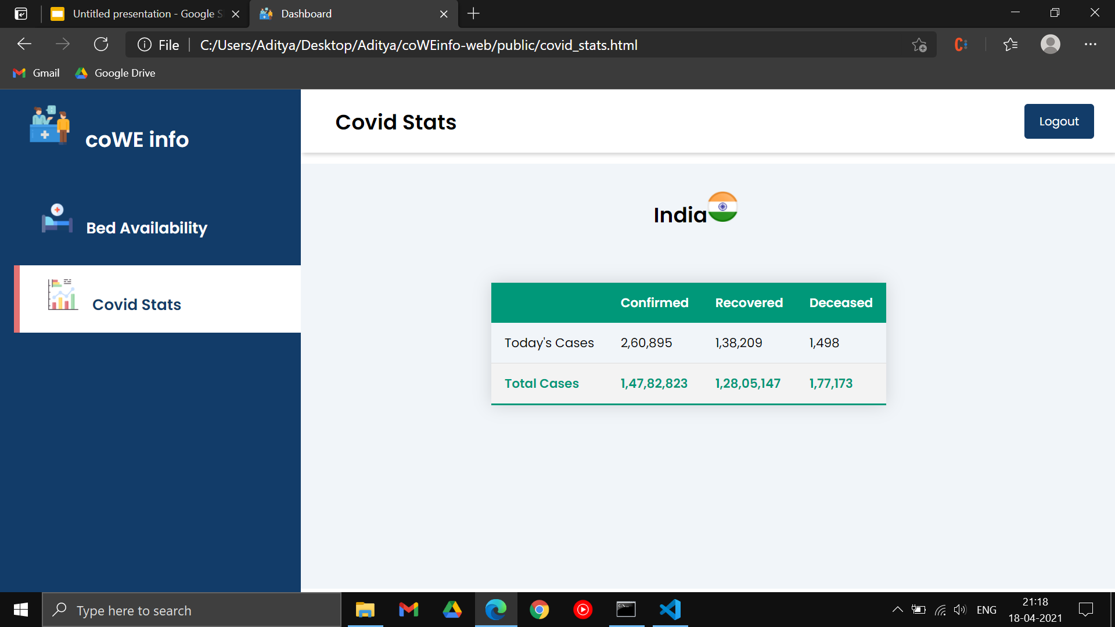The width and height of the screenshot is (1115, 627).
Task: Click the browser refresh icon
Action: tap(101, 45)
